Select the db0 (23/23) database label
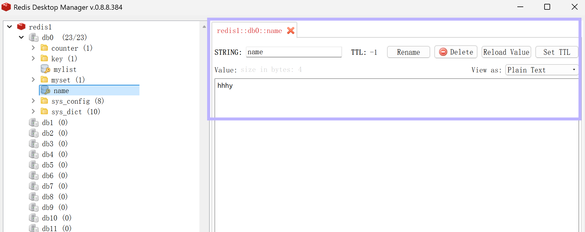This screenshot has height=232, width=585. coord(64,37)
